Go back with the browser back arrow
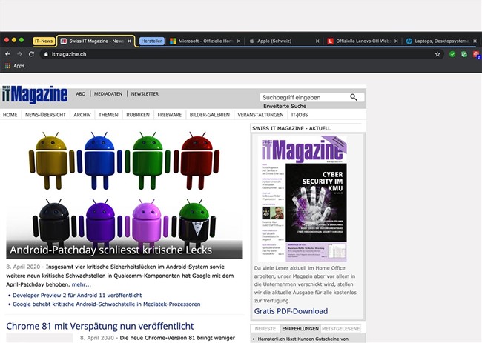 coord(7,54)
